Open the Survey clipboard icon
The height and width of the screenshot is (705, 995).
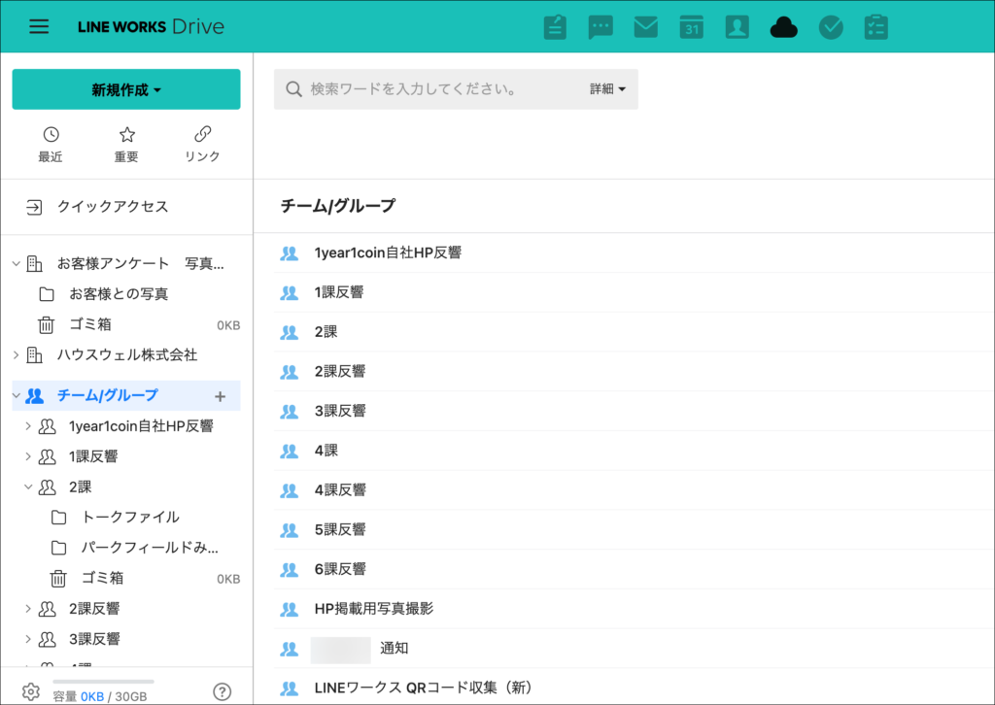click(876, 27)
